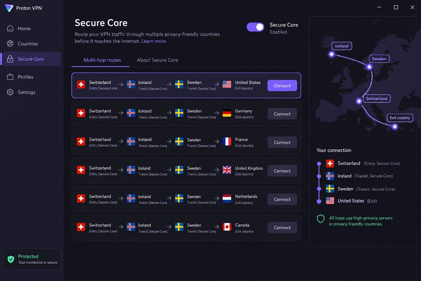Open the Settings gear icon

point(10,92)
